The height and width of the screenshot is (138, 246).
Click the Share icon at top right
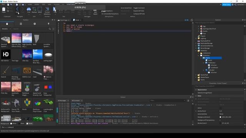coord(235,5)
